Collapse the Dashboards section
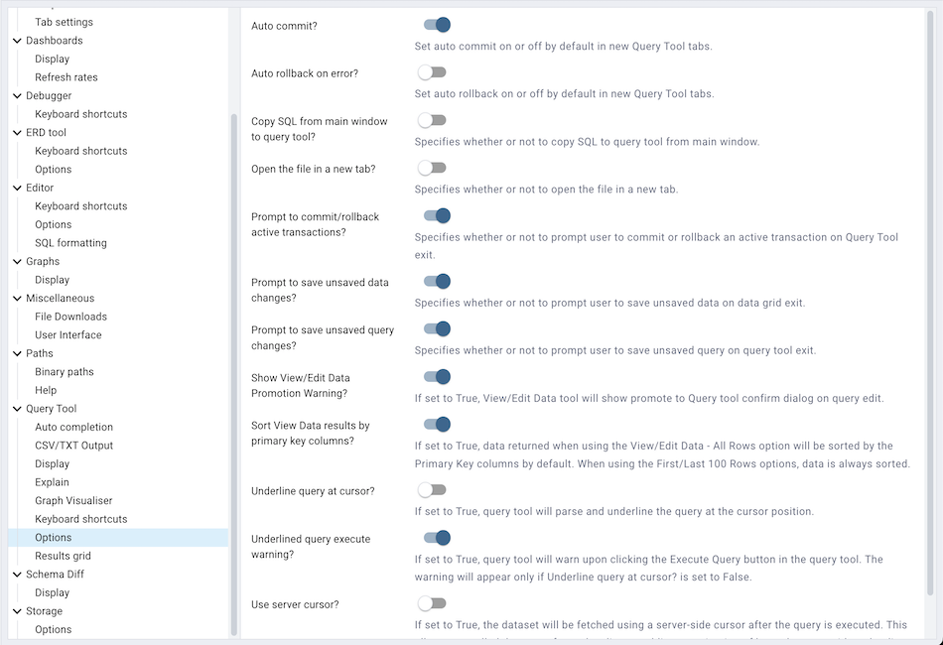The height and width of the screenshot is (645, 943). [15, 40]
